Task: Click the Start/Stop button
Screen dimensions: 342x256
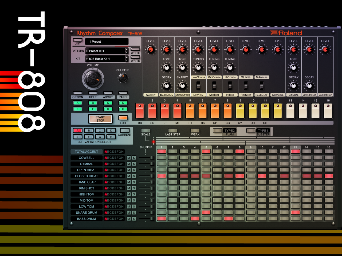Action: (100, 119)
